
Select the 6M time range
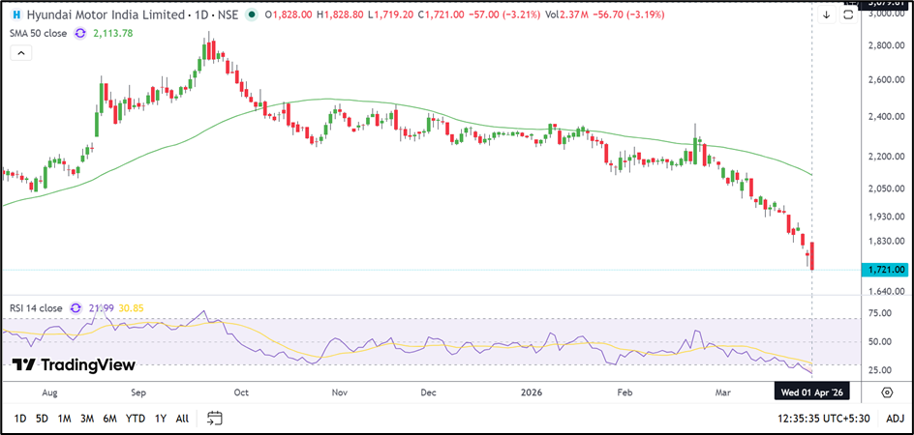tap(110, 419)
